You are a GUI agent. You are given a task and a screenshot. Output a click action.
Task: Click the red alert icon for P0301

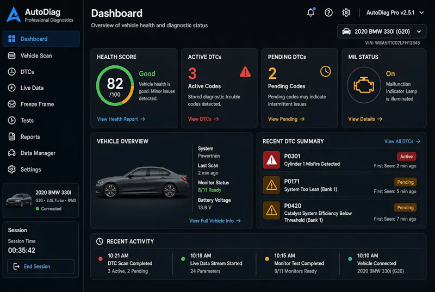tap(271, 160)
